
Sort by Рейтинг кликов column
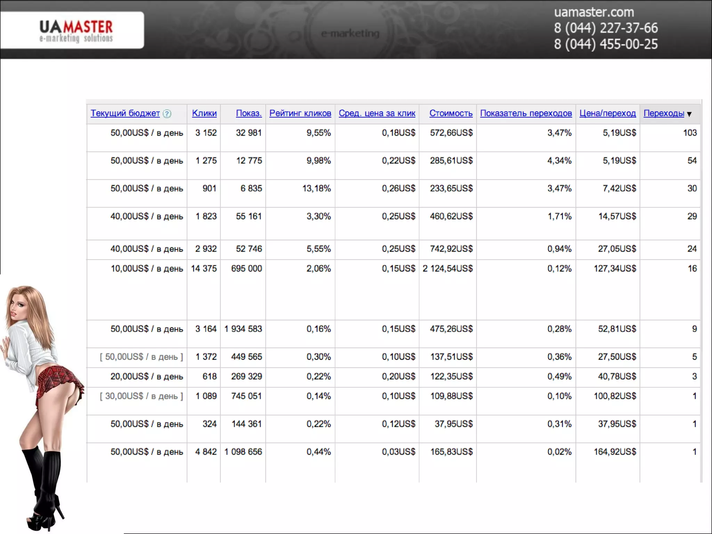click(x=300, y=113)
